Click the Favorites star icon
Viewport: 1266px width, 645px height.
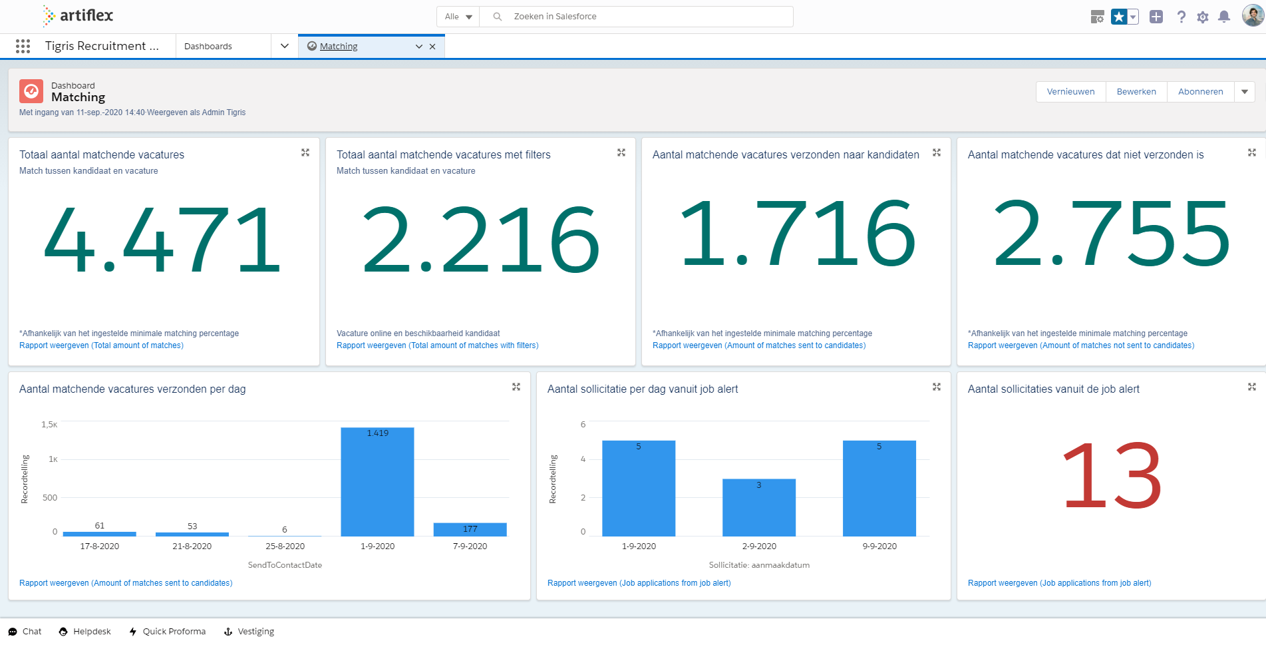click(x=1119, y=17)
